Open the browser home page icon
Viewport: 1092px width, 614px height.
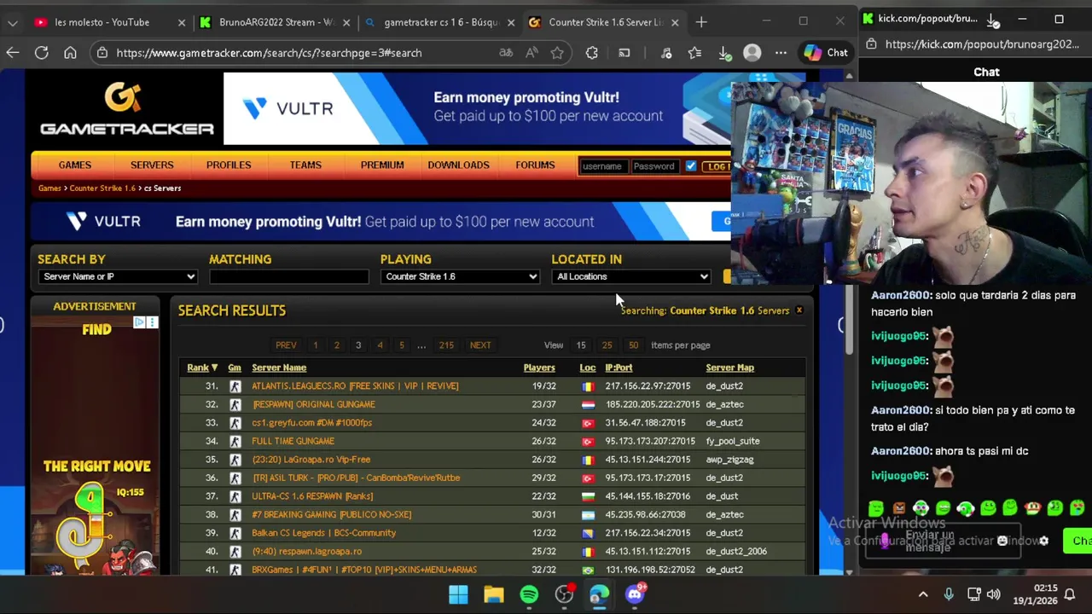pos(70,53)
